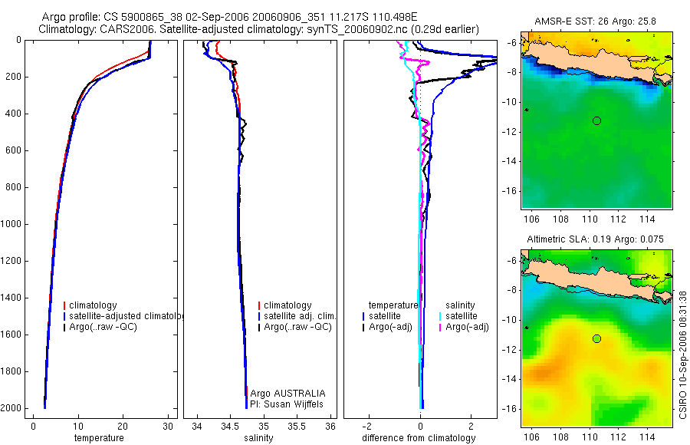Viewport: 690px width, 445px height.
Task: Click the Altimetric SLA map title
Action: pos(595,239)
